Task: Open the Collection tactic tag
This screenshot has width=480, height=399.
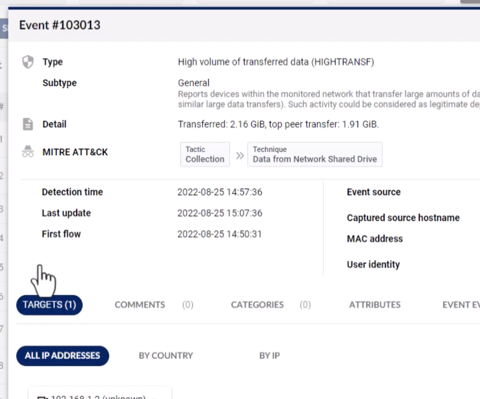Action: pos(205,155)
